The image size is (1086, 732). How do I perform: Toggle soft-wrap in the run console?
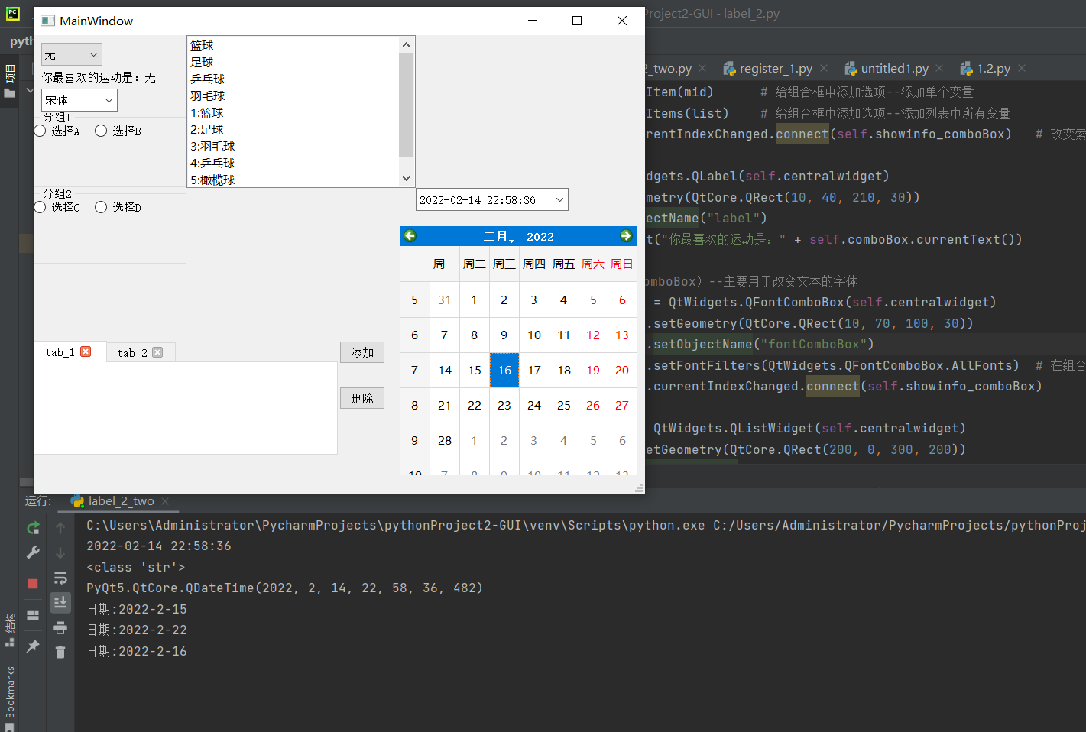coord(60,578)
